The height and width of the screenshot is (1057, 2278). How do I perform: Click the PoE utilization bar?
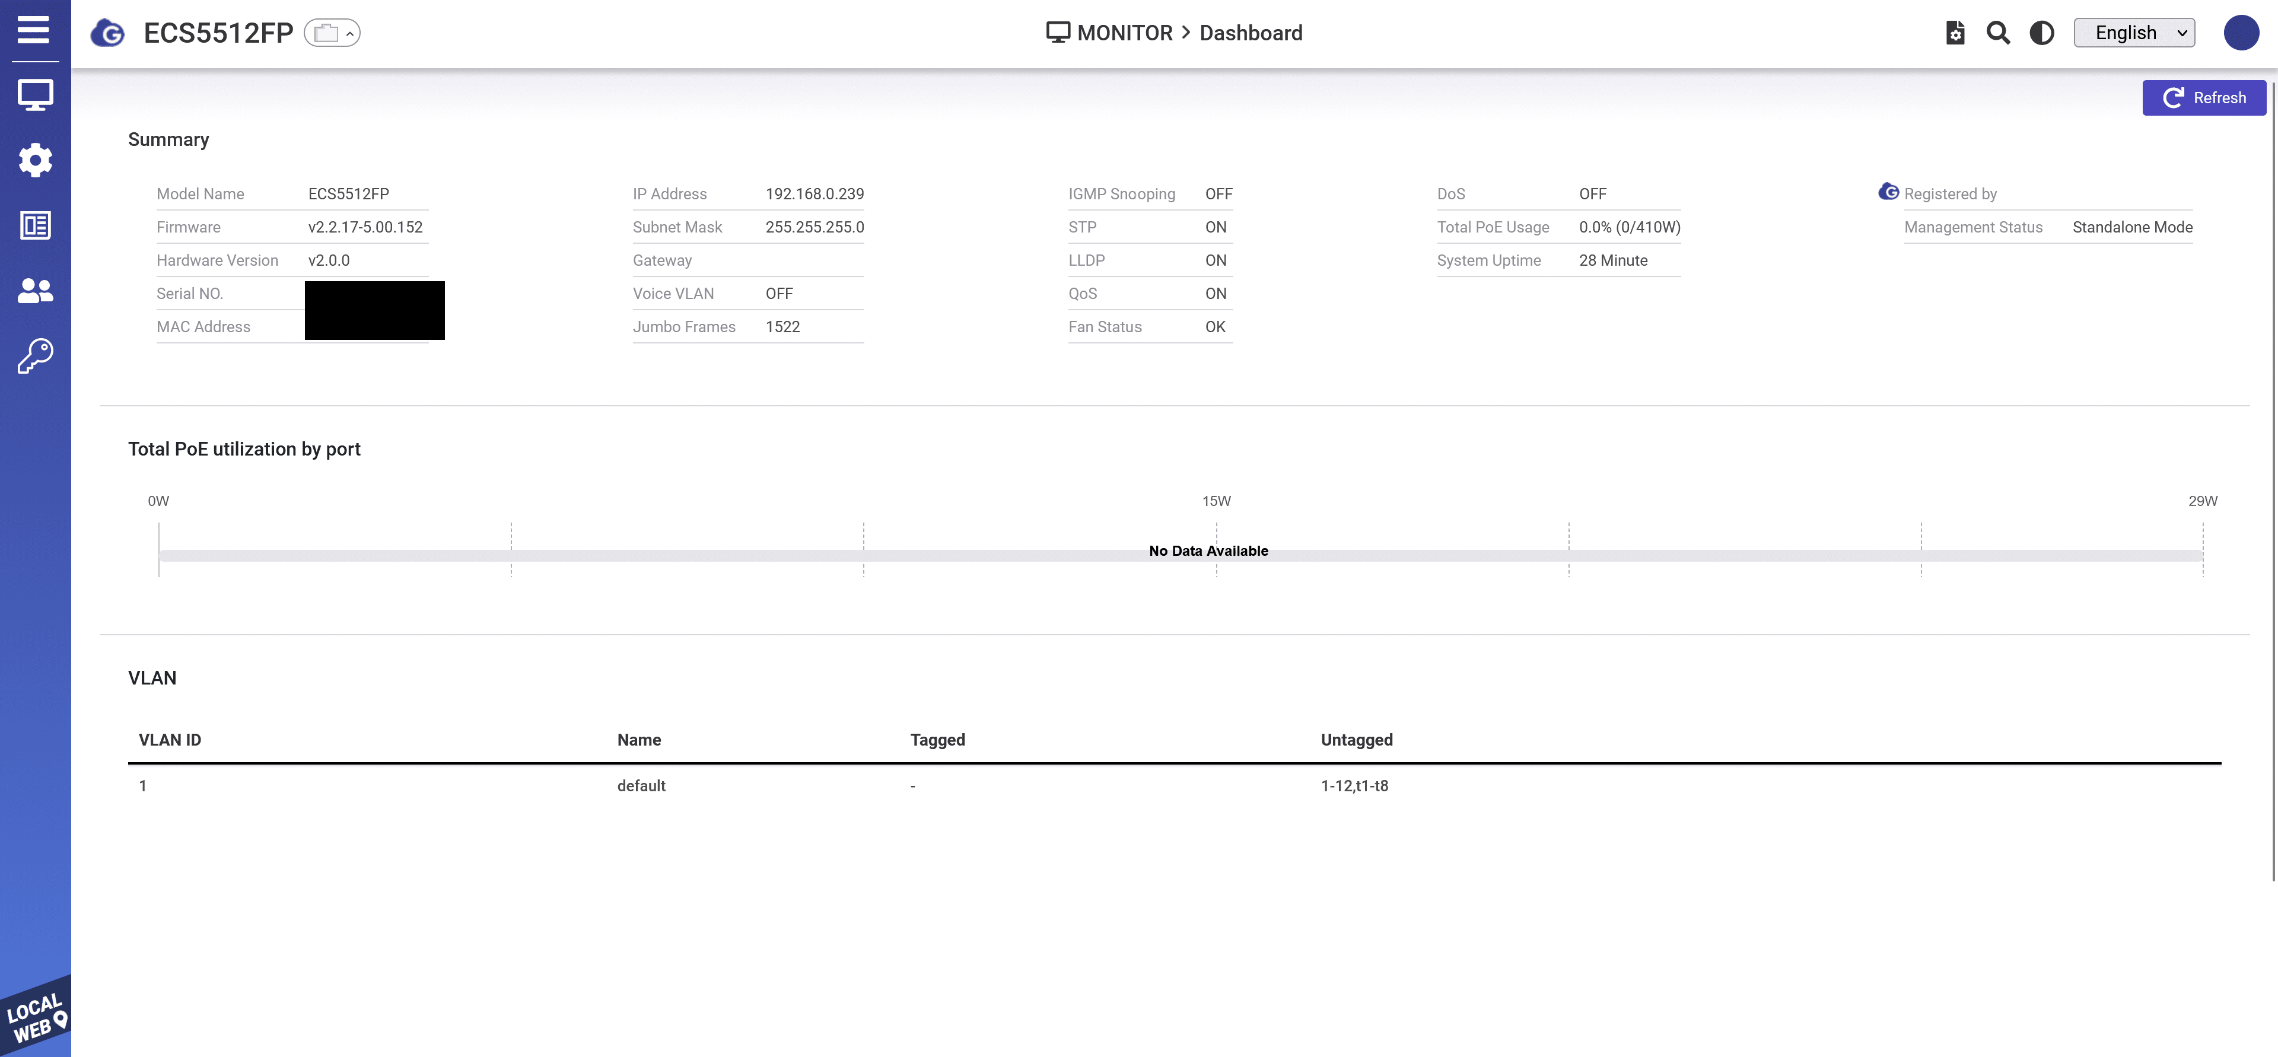(x=1180, y=556)
